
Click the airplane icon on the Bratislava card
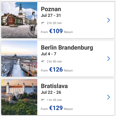click(43, 100)
